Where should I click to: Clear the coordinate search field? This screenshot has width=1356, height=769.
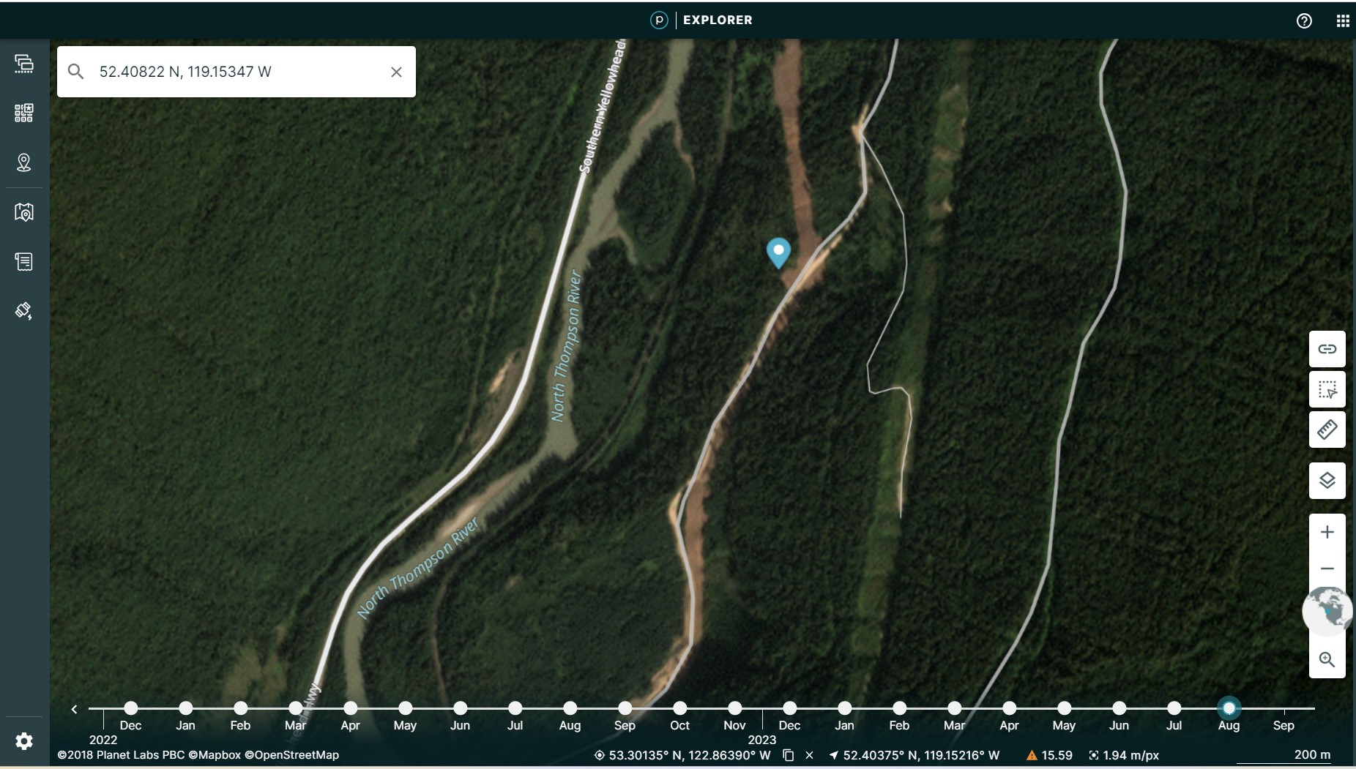point(396,72)
